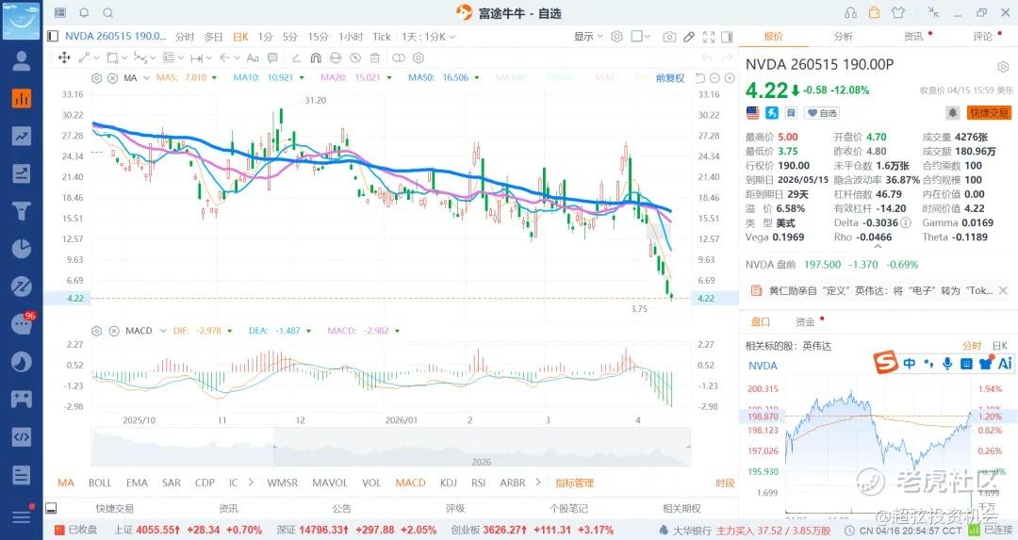Open the skin theme shirt icon

pyautogui.click(x=896, y=12)
